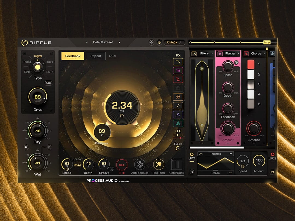Image resolution: width=295 pixels, height=221 pixels.
Task: Click the LFO phase invert -/+ button
Action: click(x=231, y=173)
